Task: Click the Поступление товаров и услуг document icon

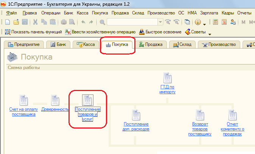Action: pyautogui.click(x=88, y=100)
